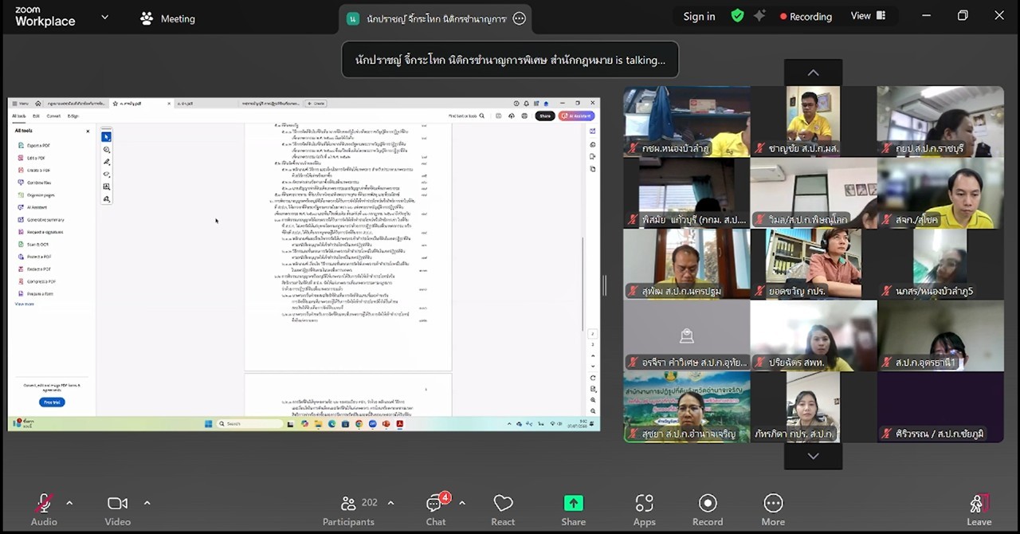Screen dimensions: 1020x534
Task: Toggle the Zoom Record button
Action: click(x=708, y=510)
